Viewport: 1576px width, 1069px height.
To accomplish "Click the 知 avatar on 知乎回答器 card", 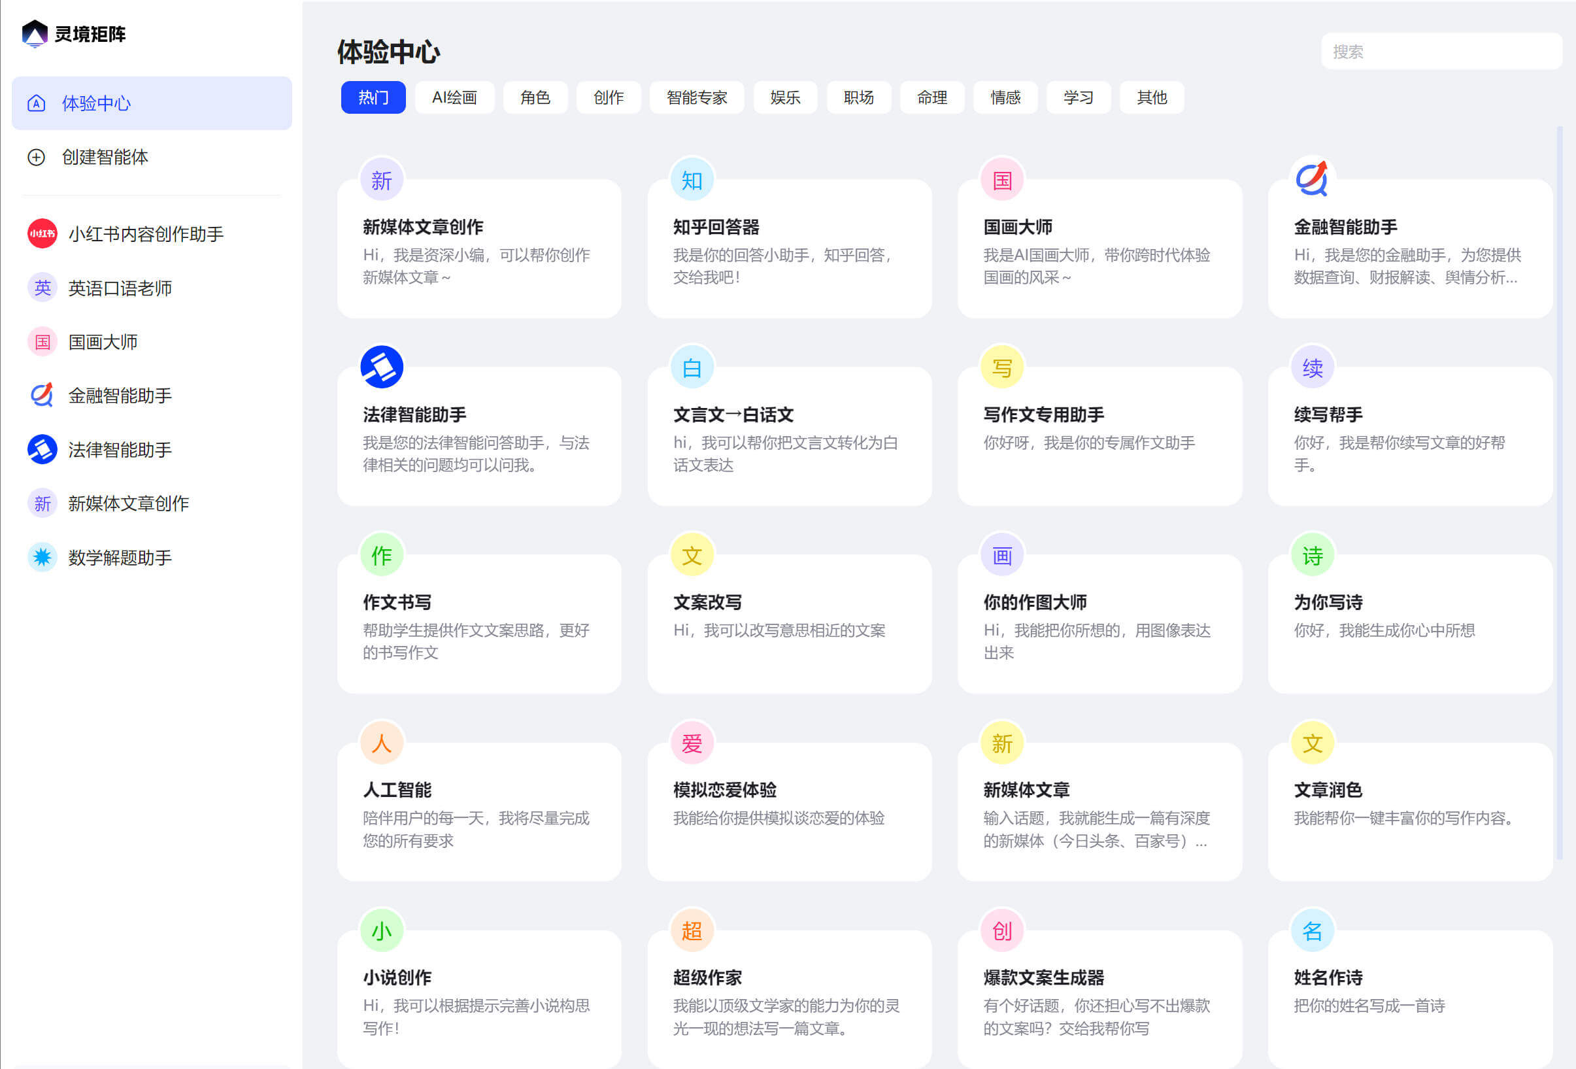I will click(691, 180).
